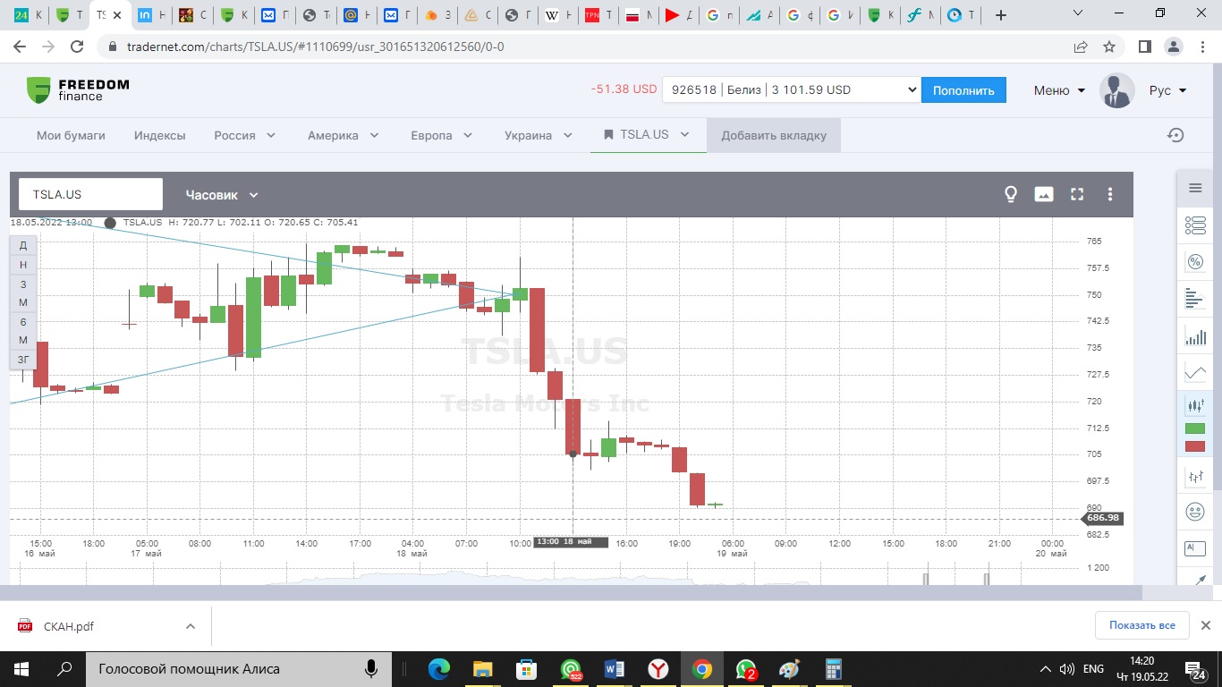Open Calculator from taskbar

[834, 669]
